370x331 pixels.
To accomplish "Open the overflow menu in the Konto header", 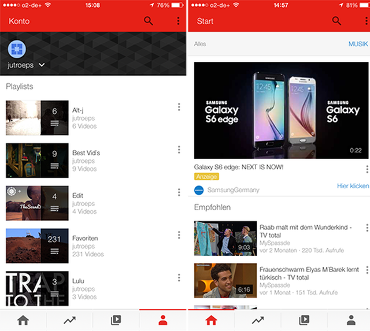I will click(178, 21).
